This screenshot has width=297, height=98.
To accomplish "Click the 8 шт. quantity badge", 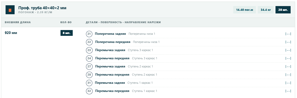I will click(x=66, y=33).
